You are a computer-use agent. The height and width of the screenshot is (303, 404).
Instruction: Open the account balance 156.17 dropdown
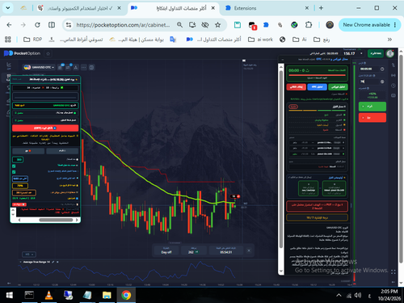pyautogui.click(x=353, y=53)
